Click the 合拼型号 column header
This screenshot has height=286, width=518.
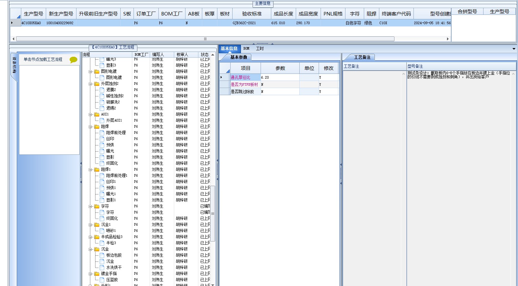point(467,12)
